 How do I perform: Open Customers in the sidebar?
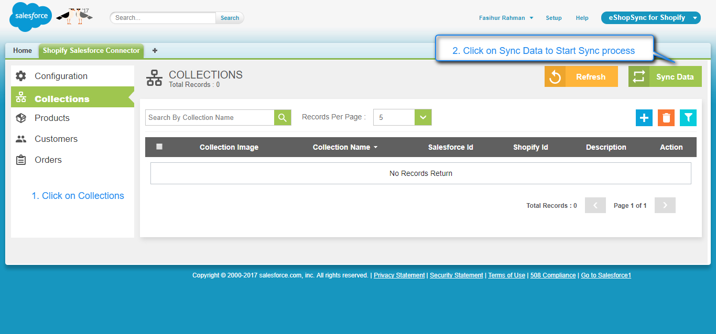(72, 139)
